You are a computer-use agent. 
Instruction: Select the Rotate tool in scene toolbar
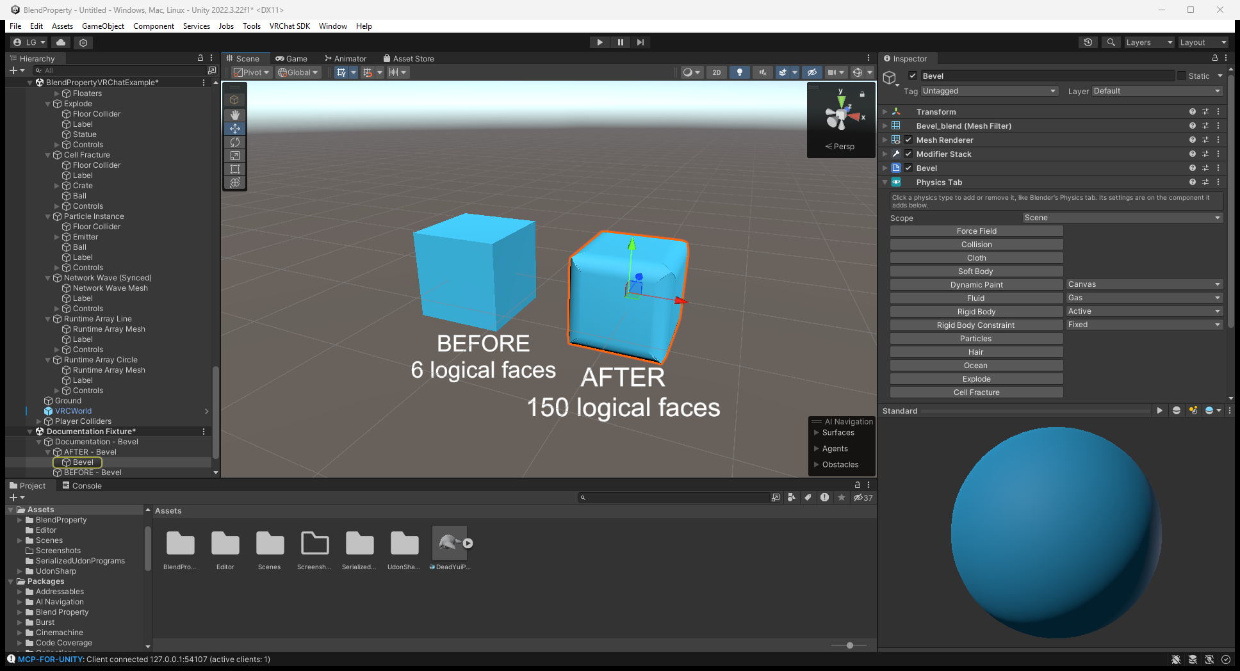coord(235,141)
